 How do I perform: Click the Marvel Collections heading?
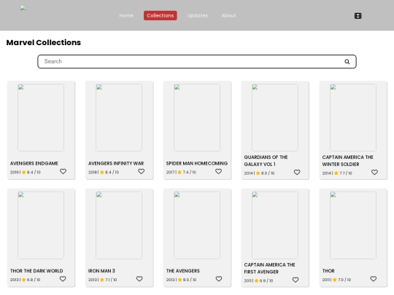tap(44, 43)
